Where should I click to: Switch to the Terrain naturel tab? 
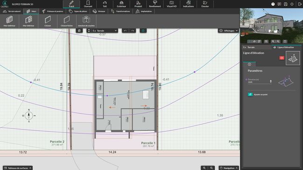12,11
